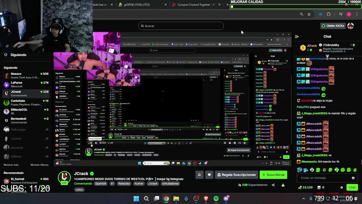Select the irl tag

click(x=112, y=184)
